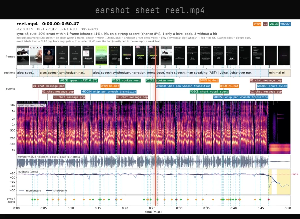Click the 'spectrogram (Hz, log)' panel label
The image size is (300, 219).
[31, 105]
